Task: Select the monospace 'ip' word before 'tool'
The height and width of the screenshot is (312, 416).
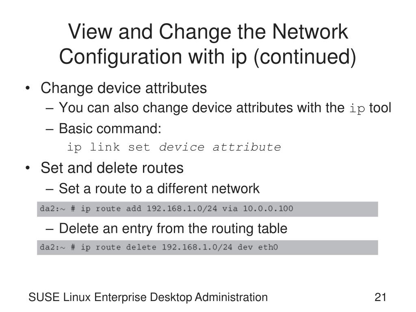Action: click(357, 108)
